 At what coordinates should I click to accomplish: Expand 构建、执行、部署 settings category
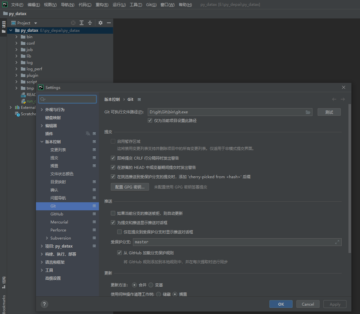click(42, 254)
